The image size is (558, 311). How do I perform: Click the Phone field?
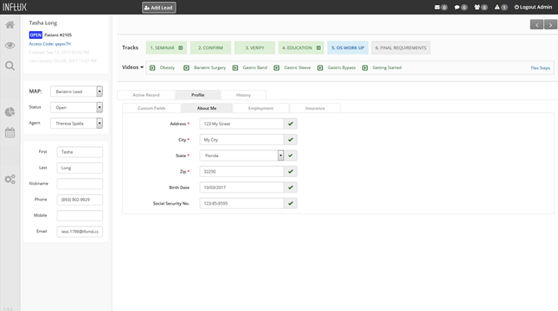(80, 200)
